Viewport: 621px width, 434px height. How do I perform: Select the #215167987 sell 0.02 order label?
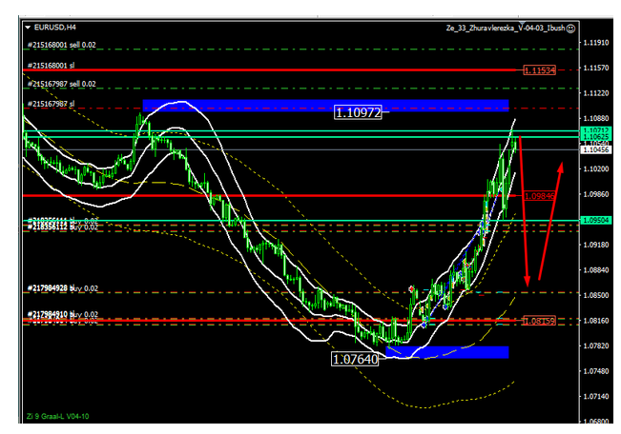60,84
